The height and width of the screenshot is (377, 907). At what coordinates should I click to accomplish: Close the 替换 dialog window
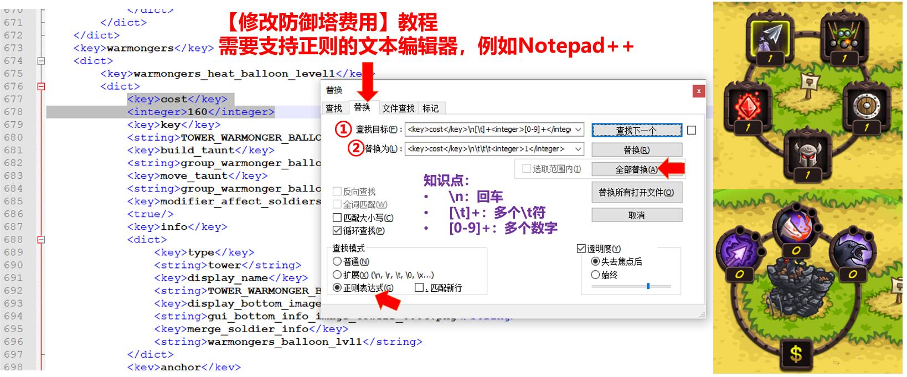tap(699, 91)
